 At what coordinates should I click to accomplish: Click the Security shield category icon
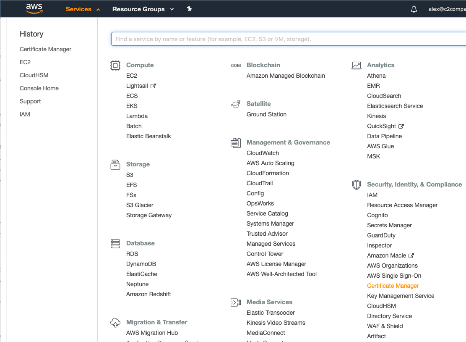(356, 184)
